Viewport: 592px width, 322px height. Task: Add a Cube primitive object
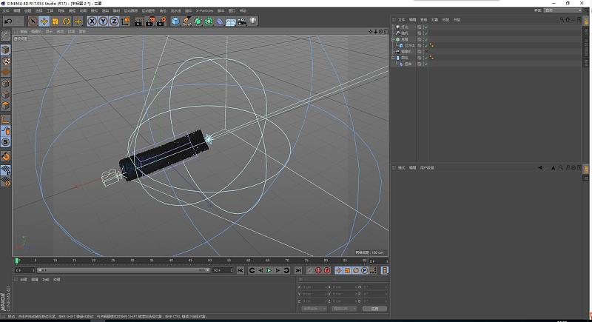[x=175, y=21]
